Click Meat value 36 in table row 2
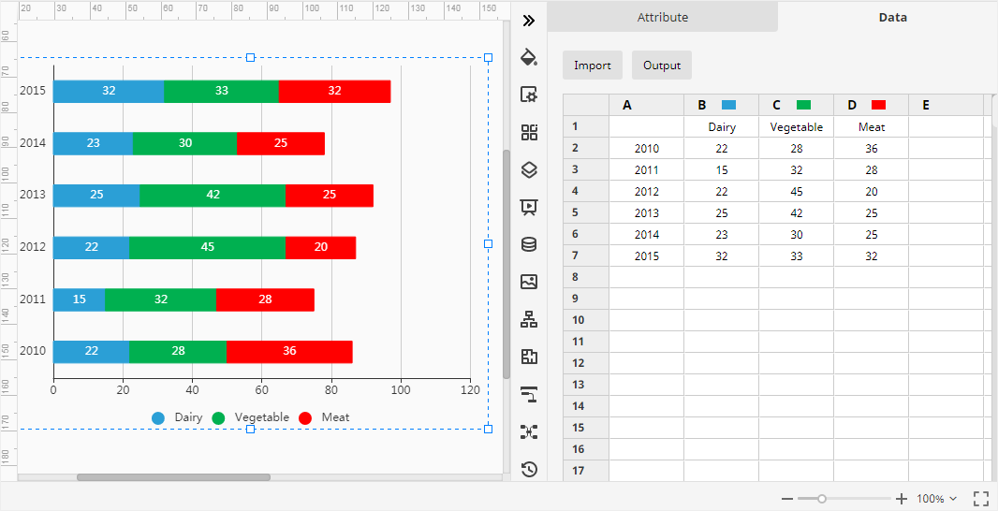The image size is (998, 511). click(x=872, y=148)
